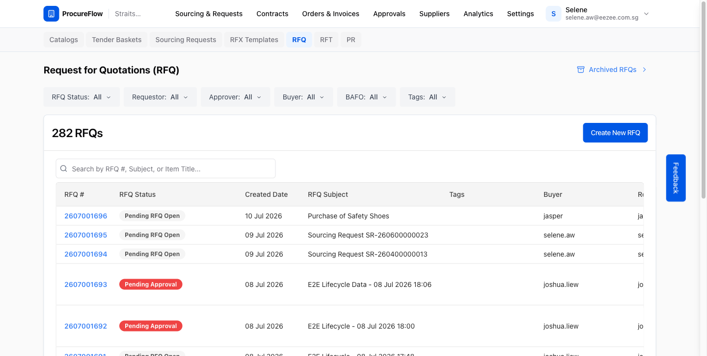Click the chevron arrow after Archived RFQs
707x356 pixels.
(x=645, y=70)
